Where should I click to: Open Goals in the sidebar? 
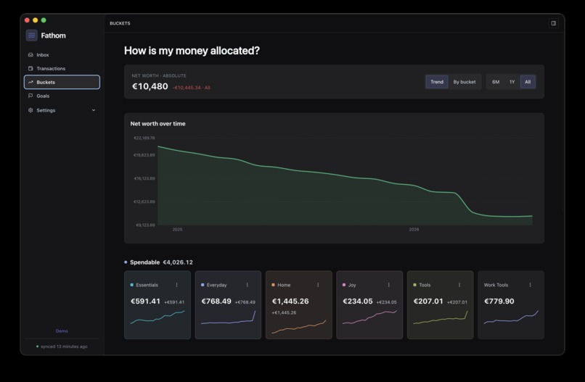click(x=62, y=96)
